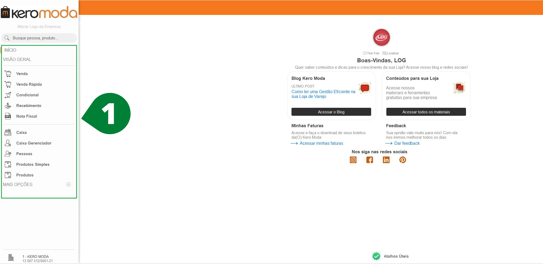543x264 pixels.
Task: Click Atalhos Úteis text
Action: click(x=396, y=256)
